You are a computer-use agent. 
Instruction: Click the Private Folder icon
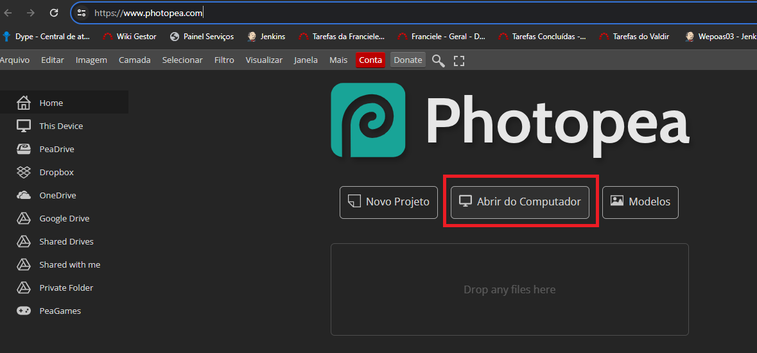pos(23,288)
